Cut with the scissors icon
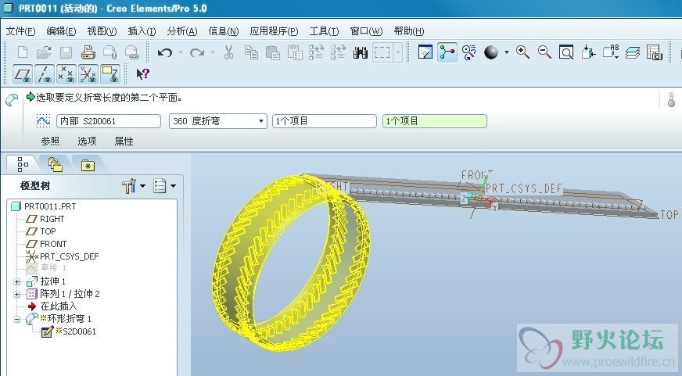The width and height of the screenshot is (682, 376). tap(229, 52)
